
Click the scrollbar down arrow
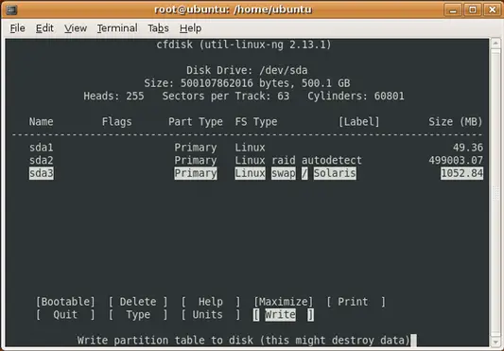point(495,341)
